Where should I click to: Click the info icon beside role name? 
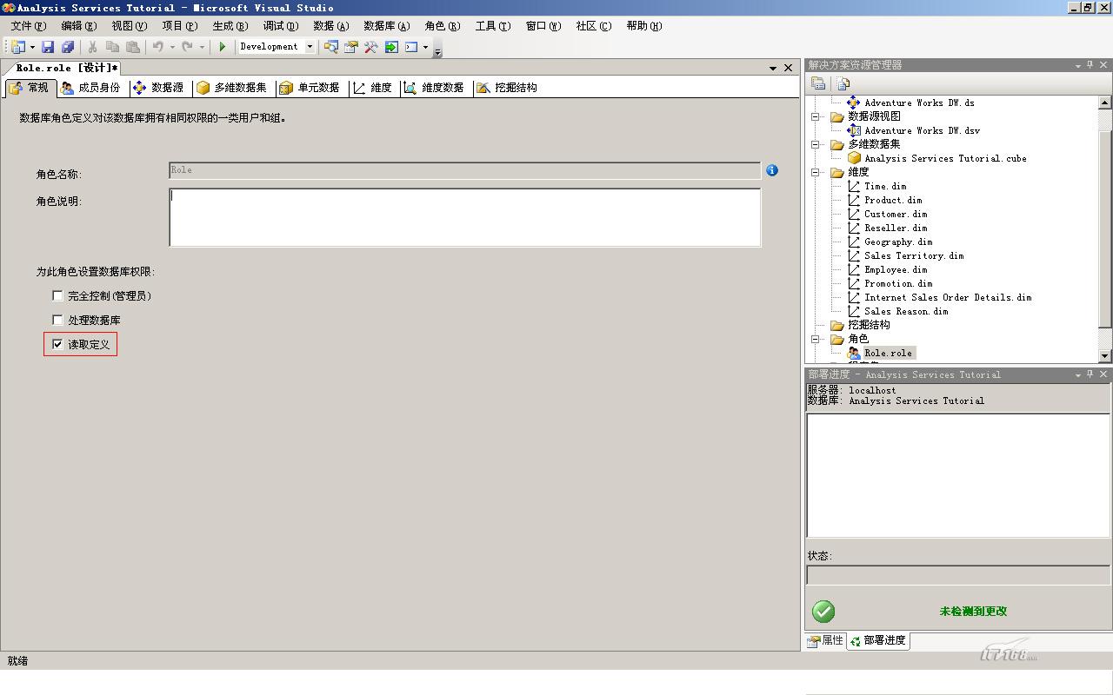[772, 170]
